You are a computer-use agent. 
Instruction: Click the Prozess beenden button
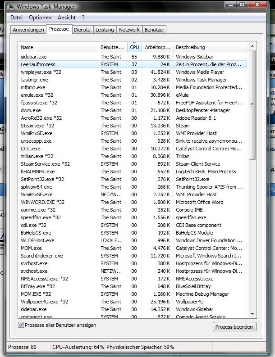click(234, 327)
